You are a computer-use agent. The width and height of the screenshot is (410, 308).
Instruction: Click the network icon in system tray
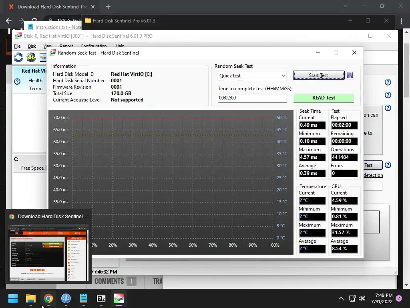(x=352, y=298)
